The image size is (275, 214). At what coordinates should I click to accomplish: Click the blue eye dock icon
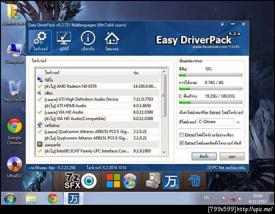tap(89, 181)
